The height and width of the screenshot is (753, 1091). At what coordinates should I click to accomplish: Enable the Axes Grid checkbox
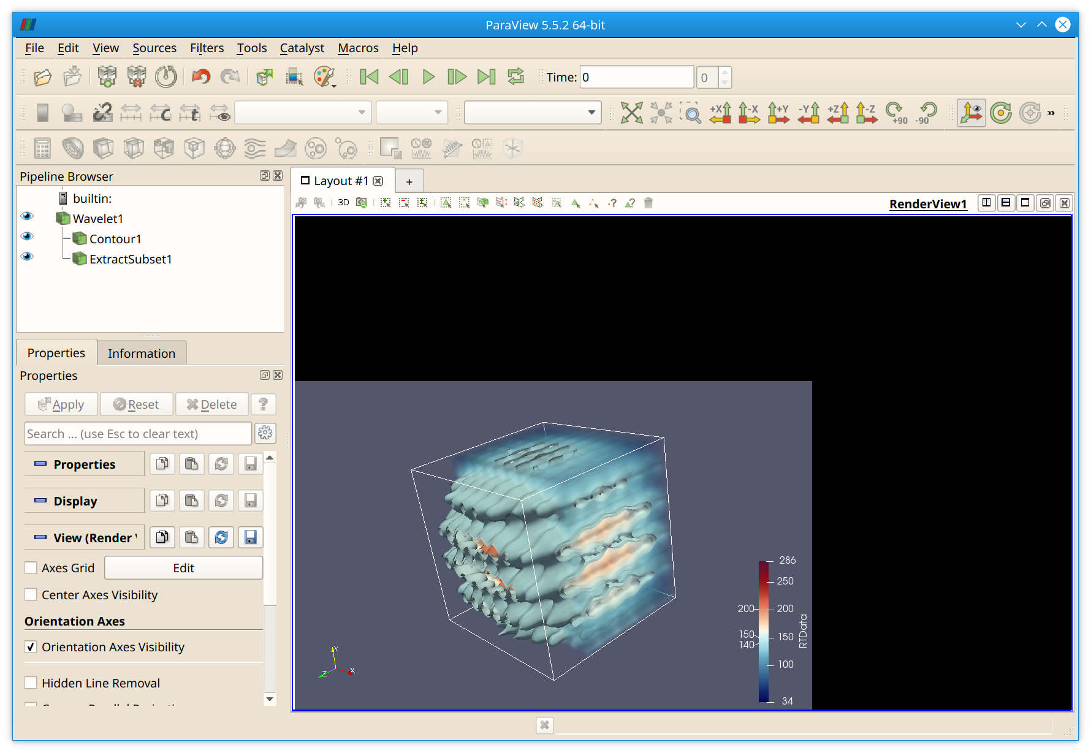[x=31, y=568]
